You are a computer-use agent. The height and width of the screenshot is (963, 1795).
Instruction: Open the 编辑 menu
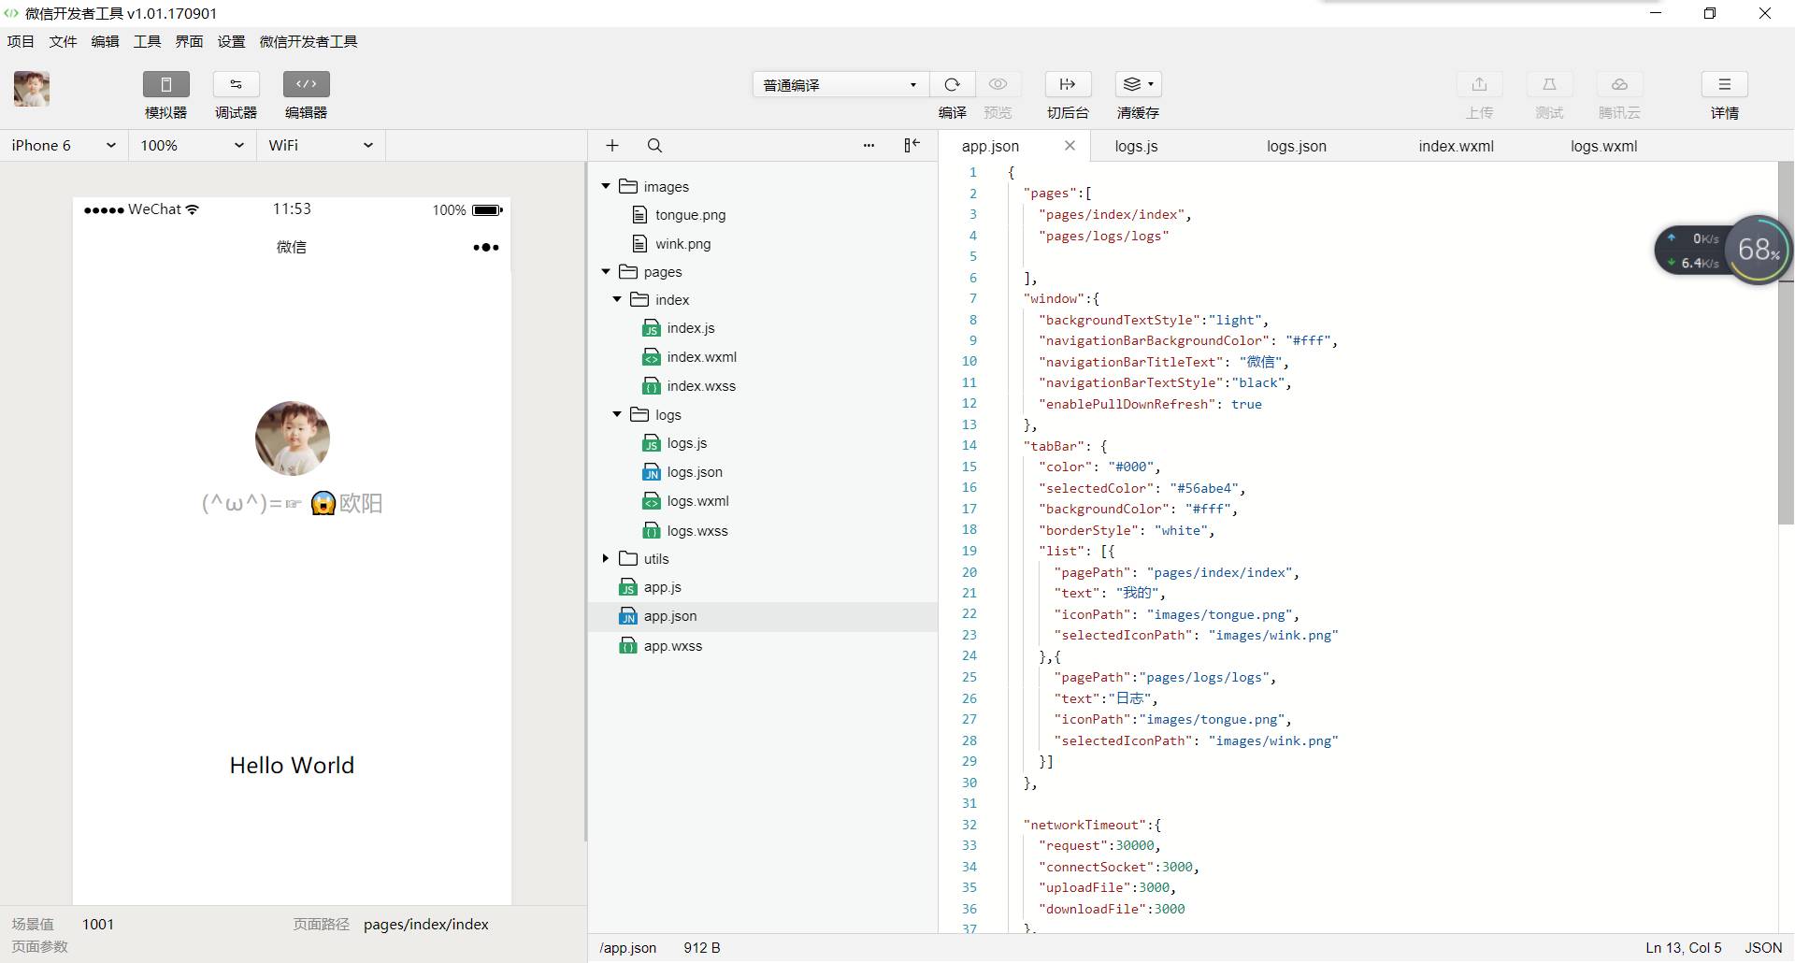(105, 41)
